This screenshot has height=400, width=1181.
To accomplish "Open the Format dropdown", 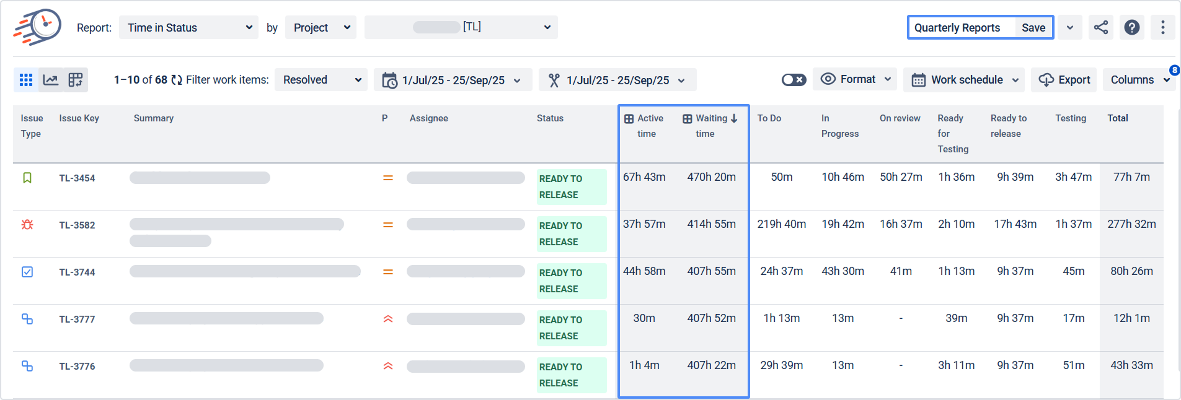I will pos(855,79).
